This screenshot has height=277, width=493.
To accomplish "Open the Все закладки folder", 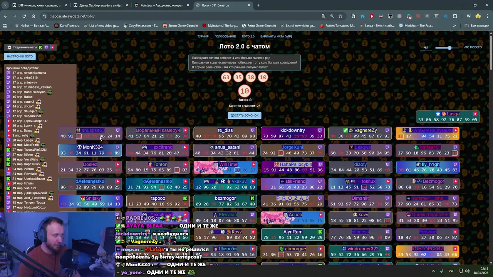I will 477,26.
